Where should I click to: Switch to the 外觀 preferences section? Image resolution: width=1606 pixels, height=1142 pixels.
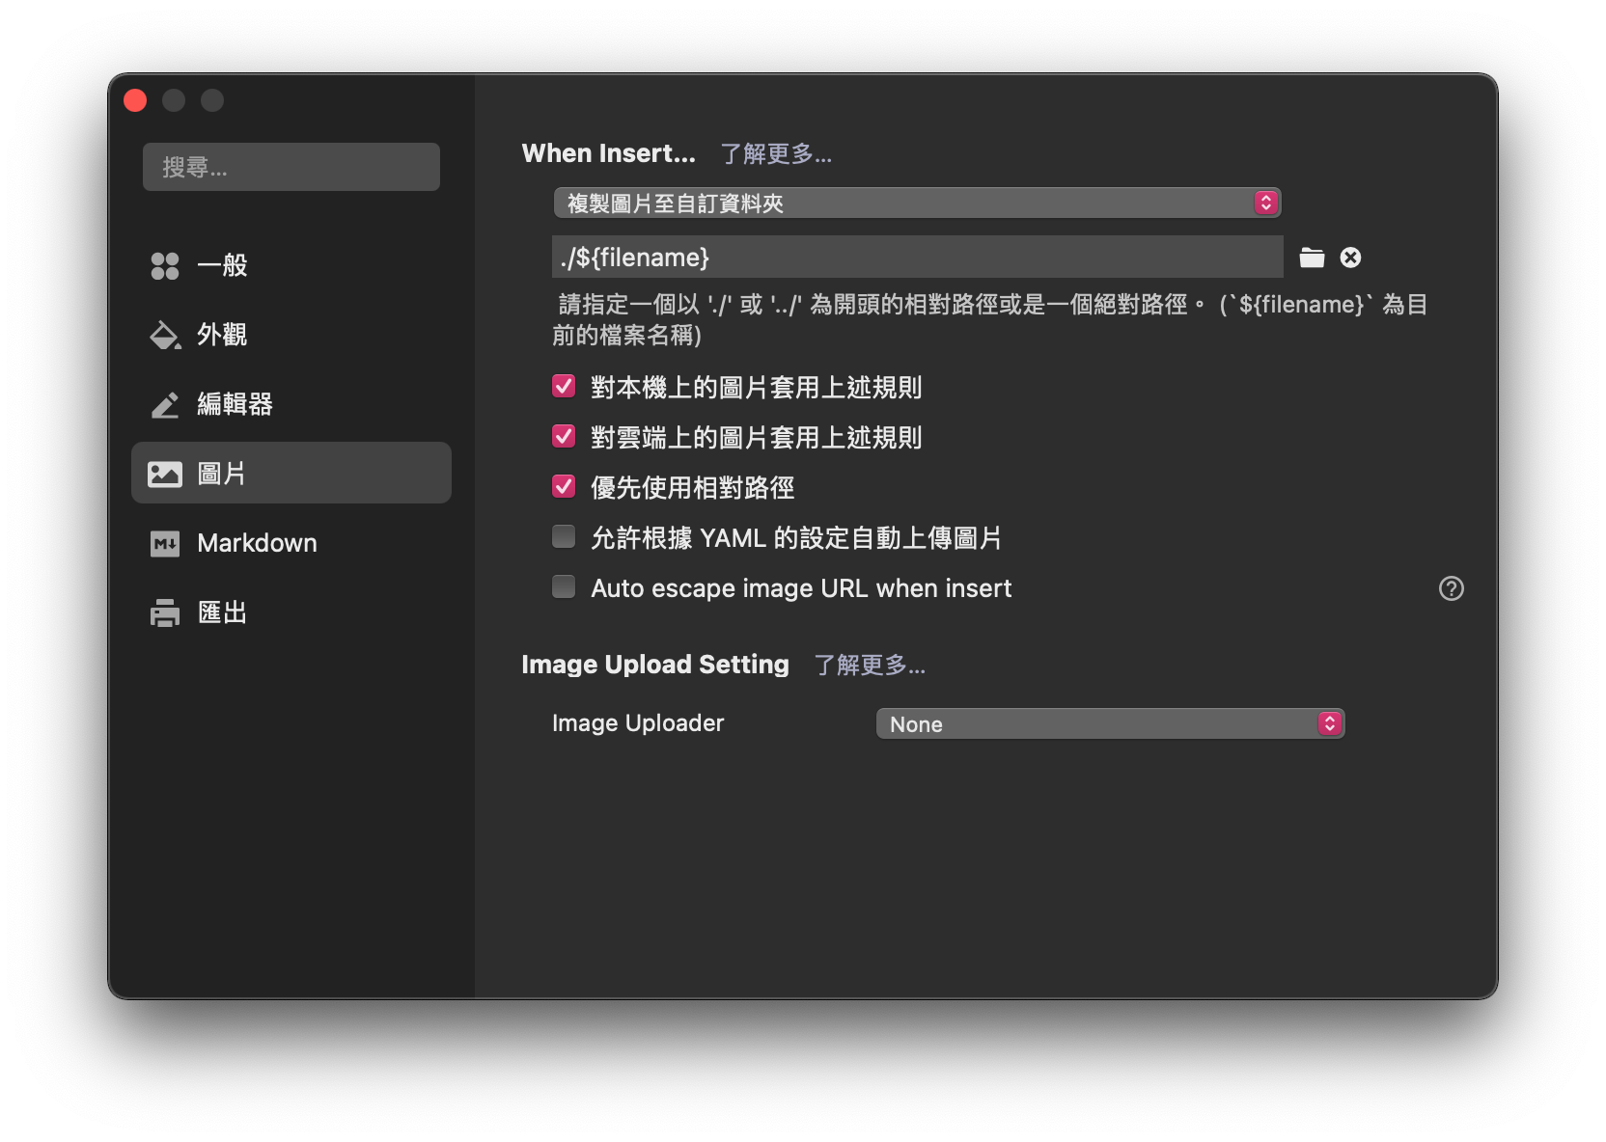click(x=291, y=335)
